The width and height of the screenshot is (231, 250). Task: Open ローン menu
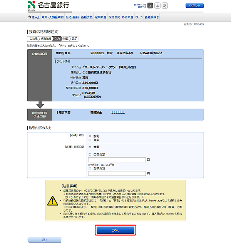[139, 17]
